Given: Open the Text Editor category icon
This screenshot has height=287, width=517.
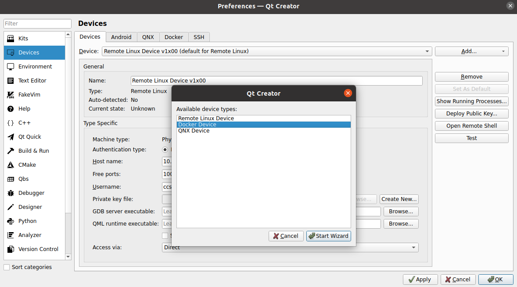Looking at the screenshot, I should pos(11,81).
